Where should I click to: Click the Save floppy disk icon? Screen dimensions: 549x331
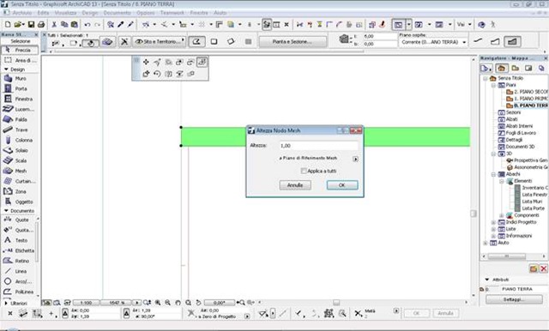point(31,25)
